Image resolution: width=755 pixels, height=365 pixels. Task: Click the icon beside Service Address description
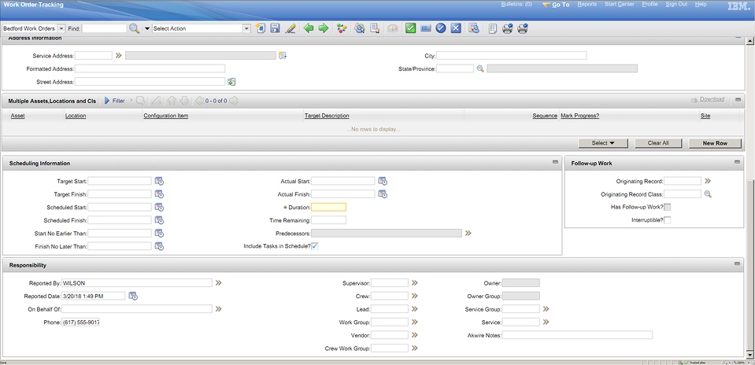(x=283, y=55)
